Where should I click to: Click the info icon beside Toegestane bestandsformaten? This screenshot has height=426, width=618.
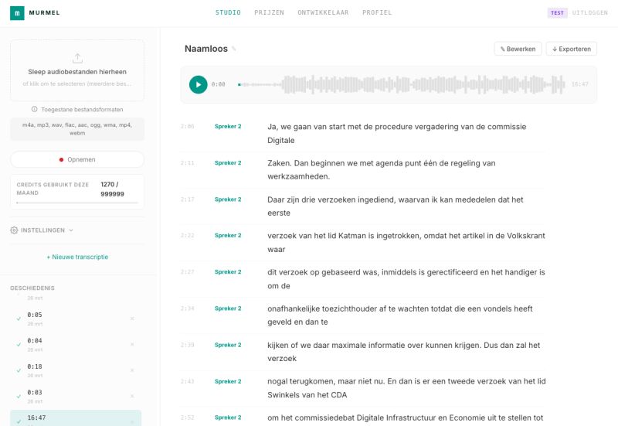(x=34, y=109)
